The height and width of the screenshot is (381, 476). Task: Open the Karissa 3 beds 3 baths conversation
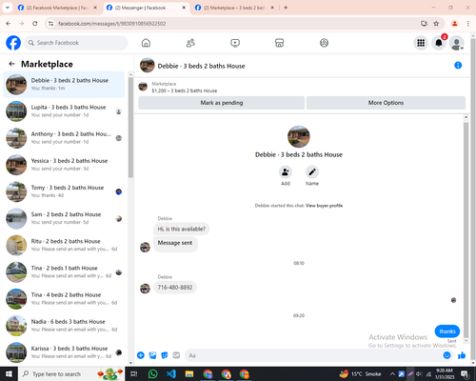pyautogui.click(x=64, y=352)
